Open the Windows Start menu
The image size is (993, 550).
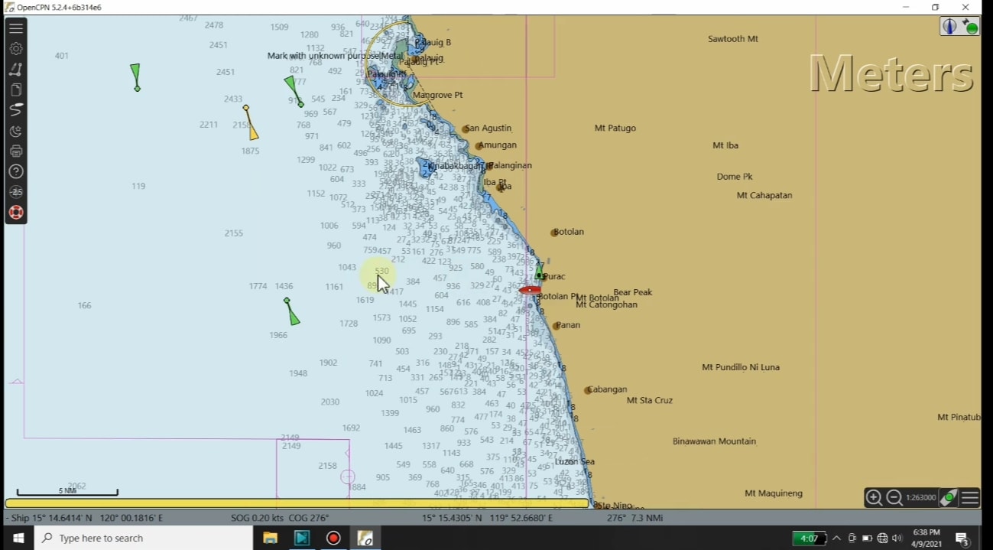tap(18, 538)
